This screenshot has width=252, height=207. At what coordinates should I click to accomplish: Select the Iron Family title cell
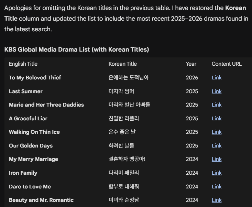23,173
